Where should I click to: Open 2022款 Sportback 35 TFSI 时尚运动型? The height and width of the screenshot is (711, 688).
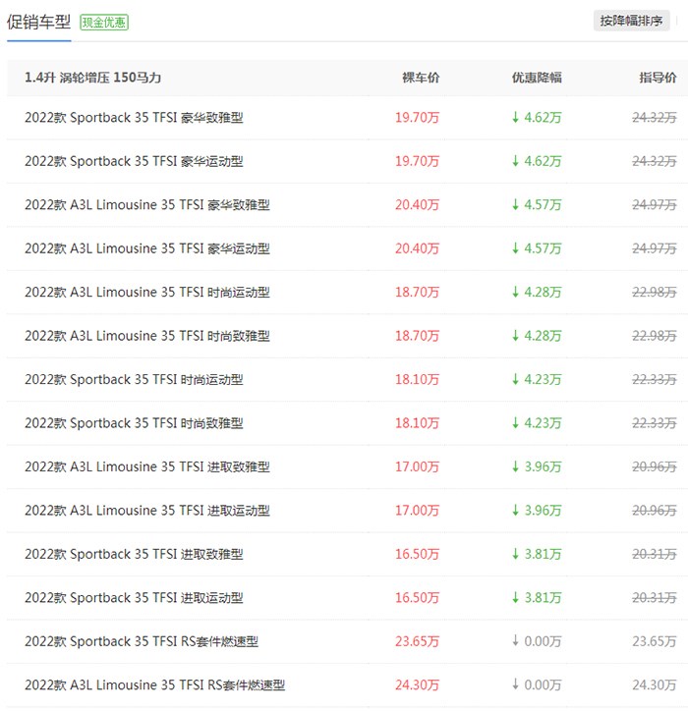coord(134,379)
